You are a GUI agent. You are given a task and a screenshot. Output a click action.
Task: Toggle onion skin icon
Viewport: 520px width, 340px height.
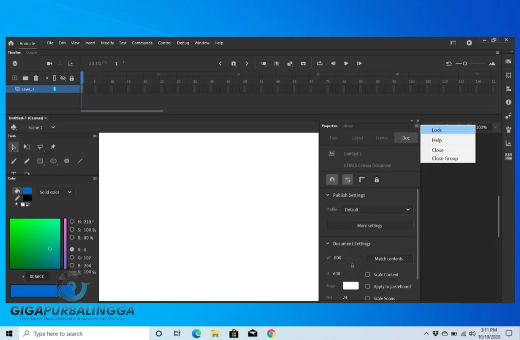click(263, 63)
